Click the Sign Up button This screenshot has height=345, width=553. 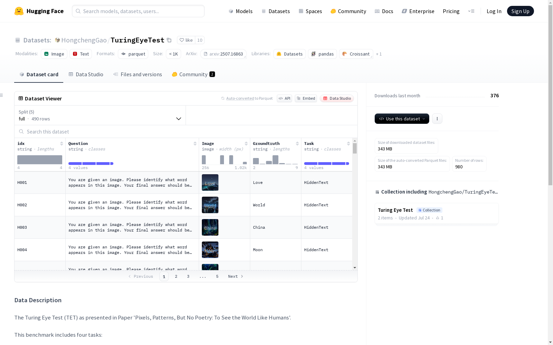tap(521, 11)
